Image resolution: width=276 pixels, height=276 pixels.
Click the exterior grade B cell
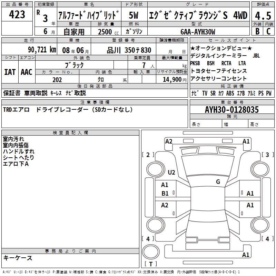[257, 31]
